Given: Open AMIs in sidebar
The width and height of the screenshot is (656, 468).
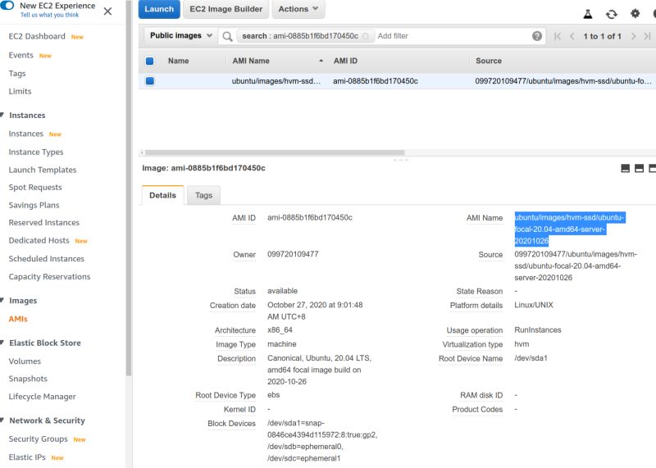Looking at the screenshot, I should 18,319.
